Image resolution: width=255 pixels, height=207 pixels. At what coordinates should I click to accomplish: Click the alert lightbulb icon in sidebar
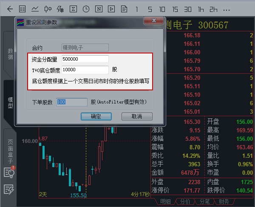[x=9, y=172]
